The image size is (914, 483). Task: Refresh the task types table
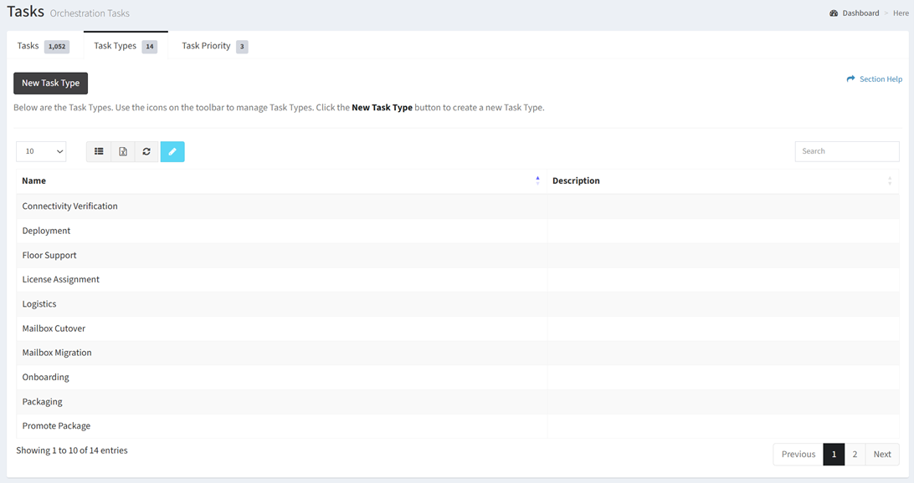[146, 151]
